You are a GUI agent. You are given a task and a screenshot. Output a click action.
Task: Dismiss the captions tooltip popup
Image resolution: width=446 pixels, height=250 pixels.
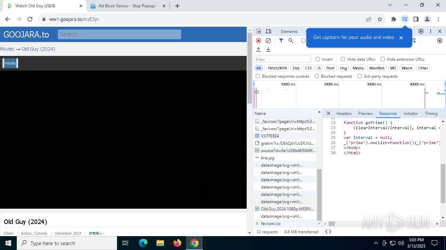tap(401, 37)
